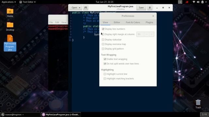
Task: Open system menu arrow in top bar
Action: tap(206, 2)
